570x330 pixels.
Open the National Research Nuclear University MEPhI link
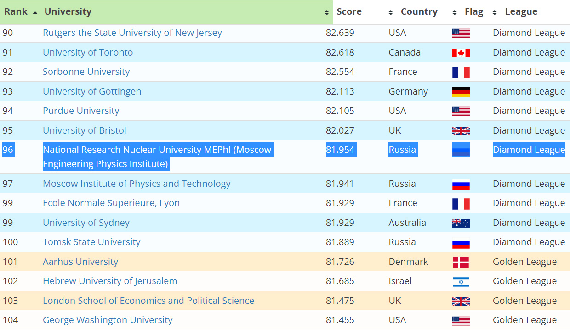[157, 157]
